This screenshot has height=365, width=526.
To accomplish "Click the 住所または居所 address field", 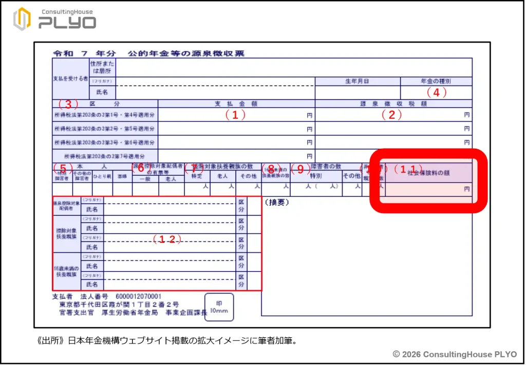I will (x=293, y=67).
